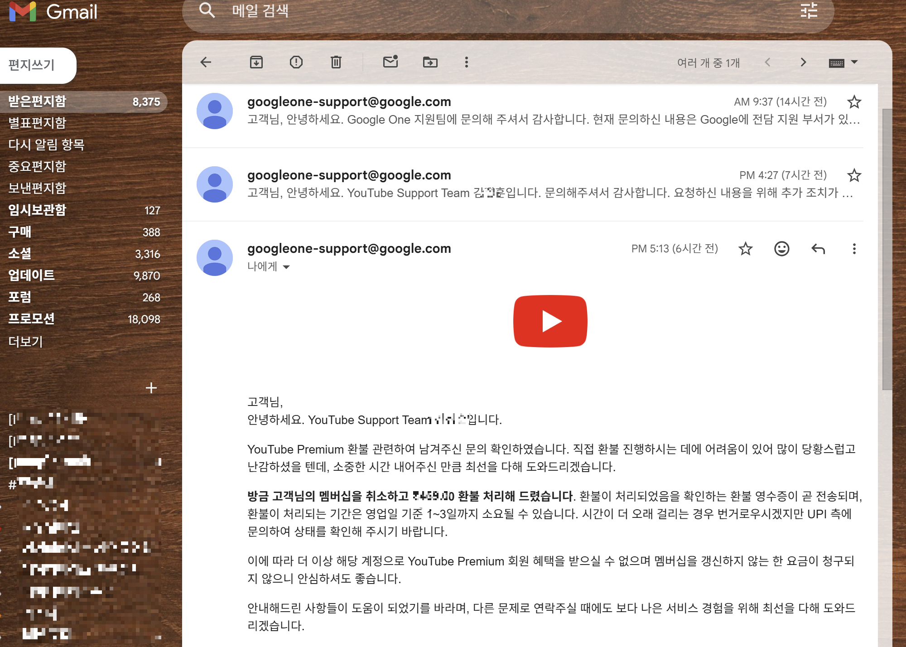Go to the 보낸편지함 sent folder
906x647 pixels.
37,188
